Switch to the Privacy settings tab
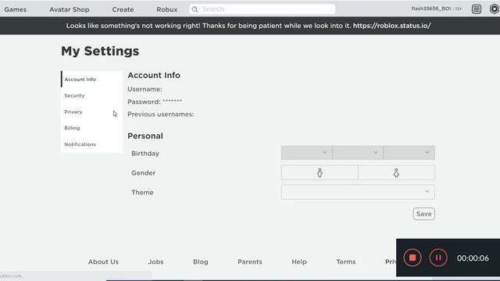 click(91, 112)
